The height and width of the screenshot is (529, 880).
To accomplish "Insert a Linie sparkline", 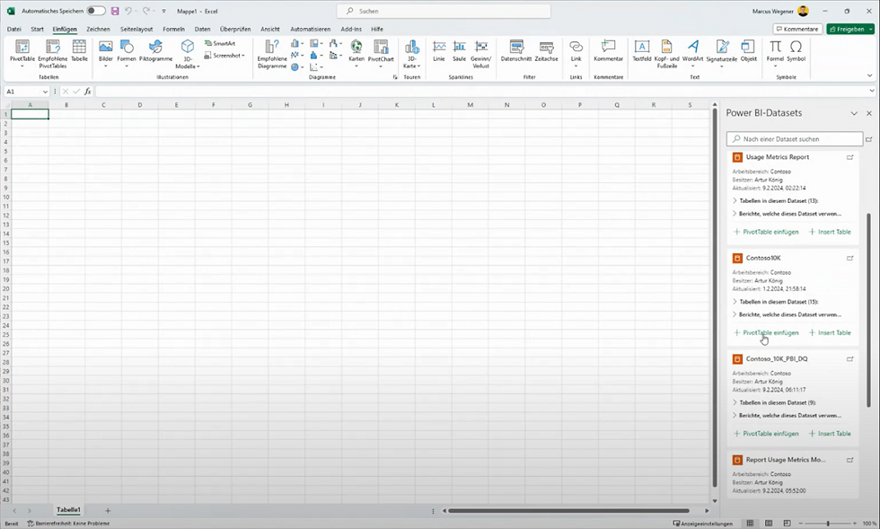I will point(439,50).
